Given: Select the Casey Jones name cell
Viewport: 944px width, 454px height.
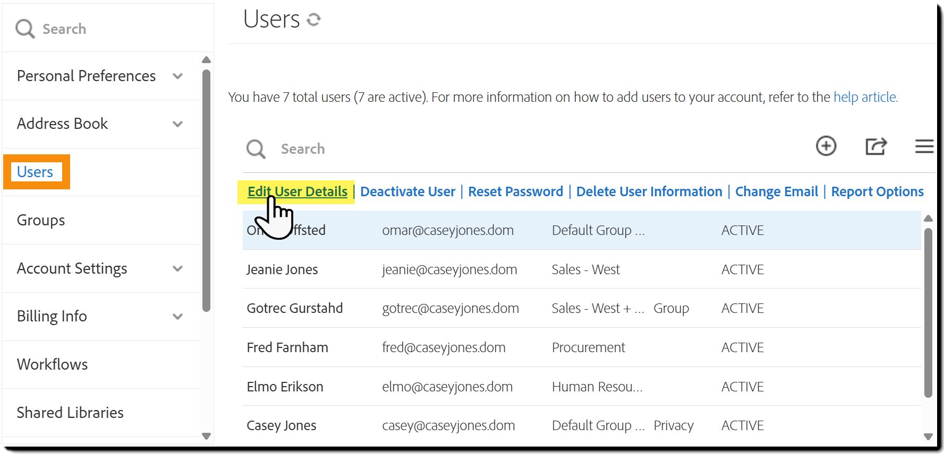Looking at the screenshot, I should (x=282, y=425).
